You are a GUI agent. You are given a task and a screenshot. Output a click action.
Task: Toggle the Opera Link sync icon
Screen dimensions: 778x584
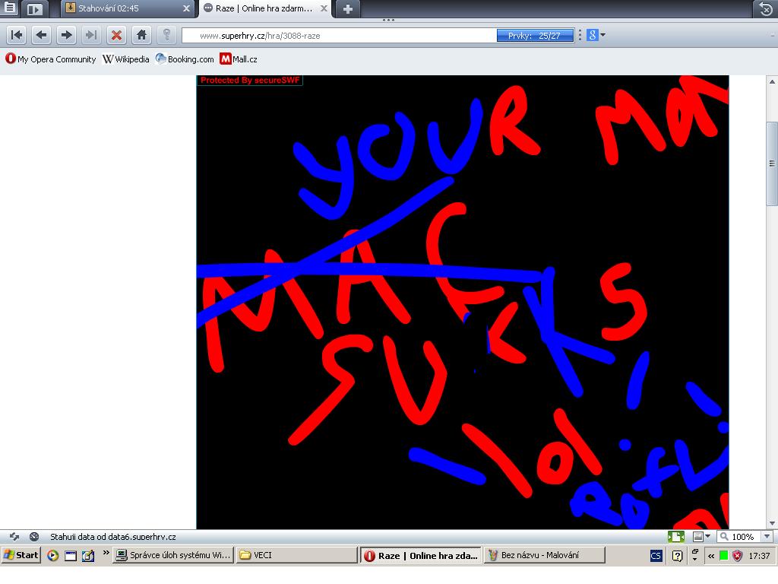(x=14, y=537)
